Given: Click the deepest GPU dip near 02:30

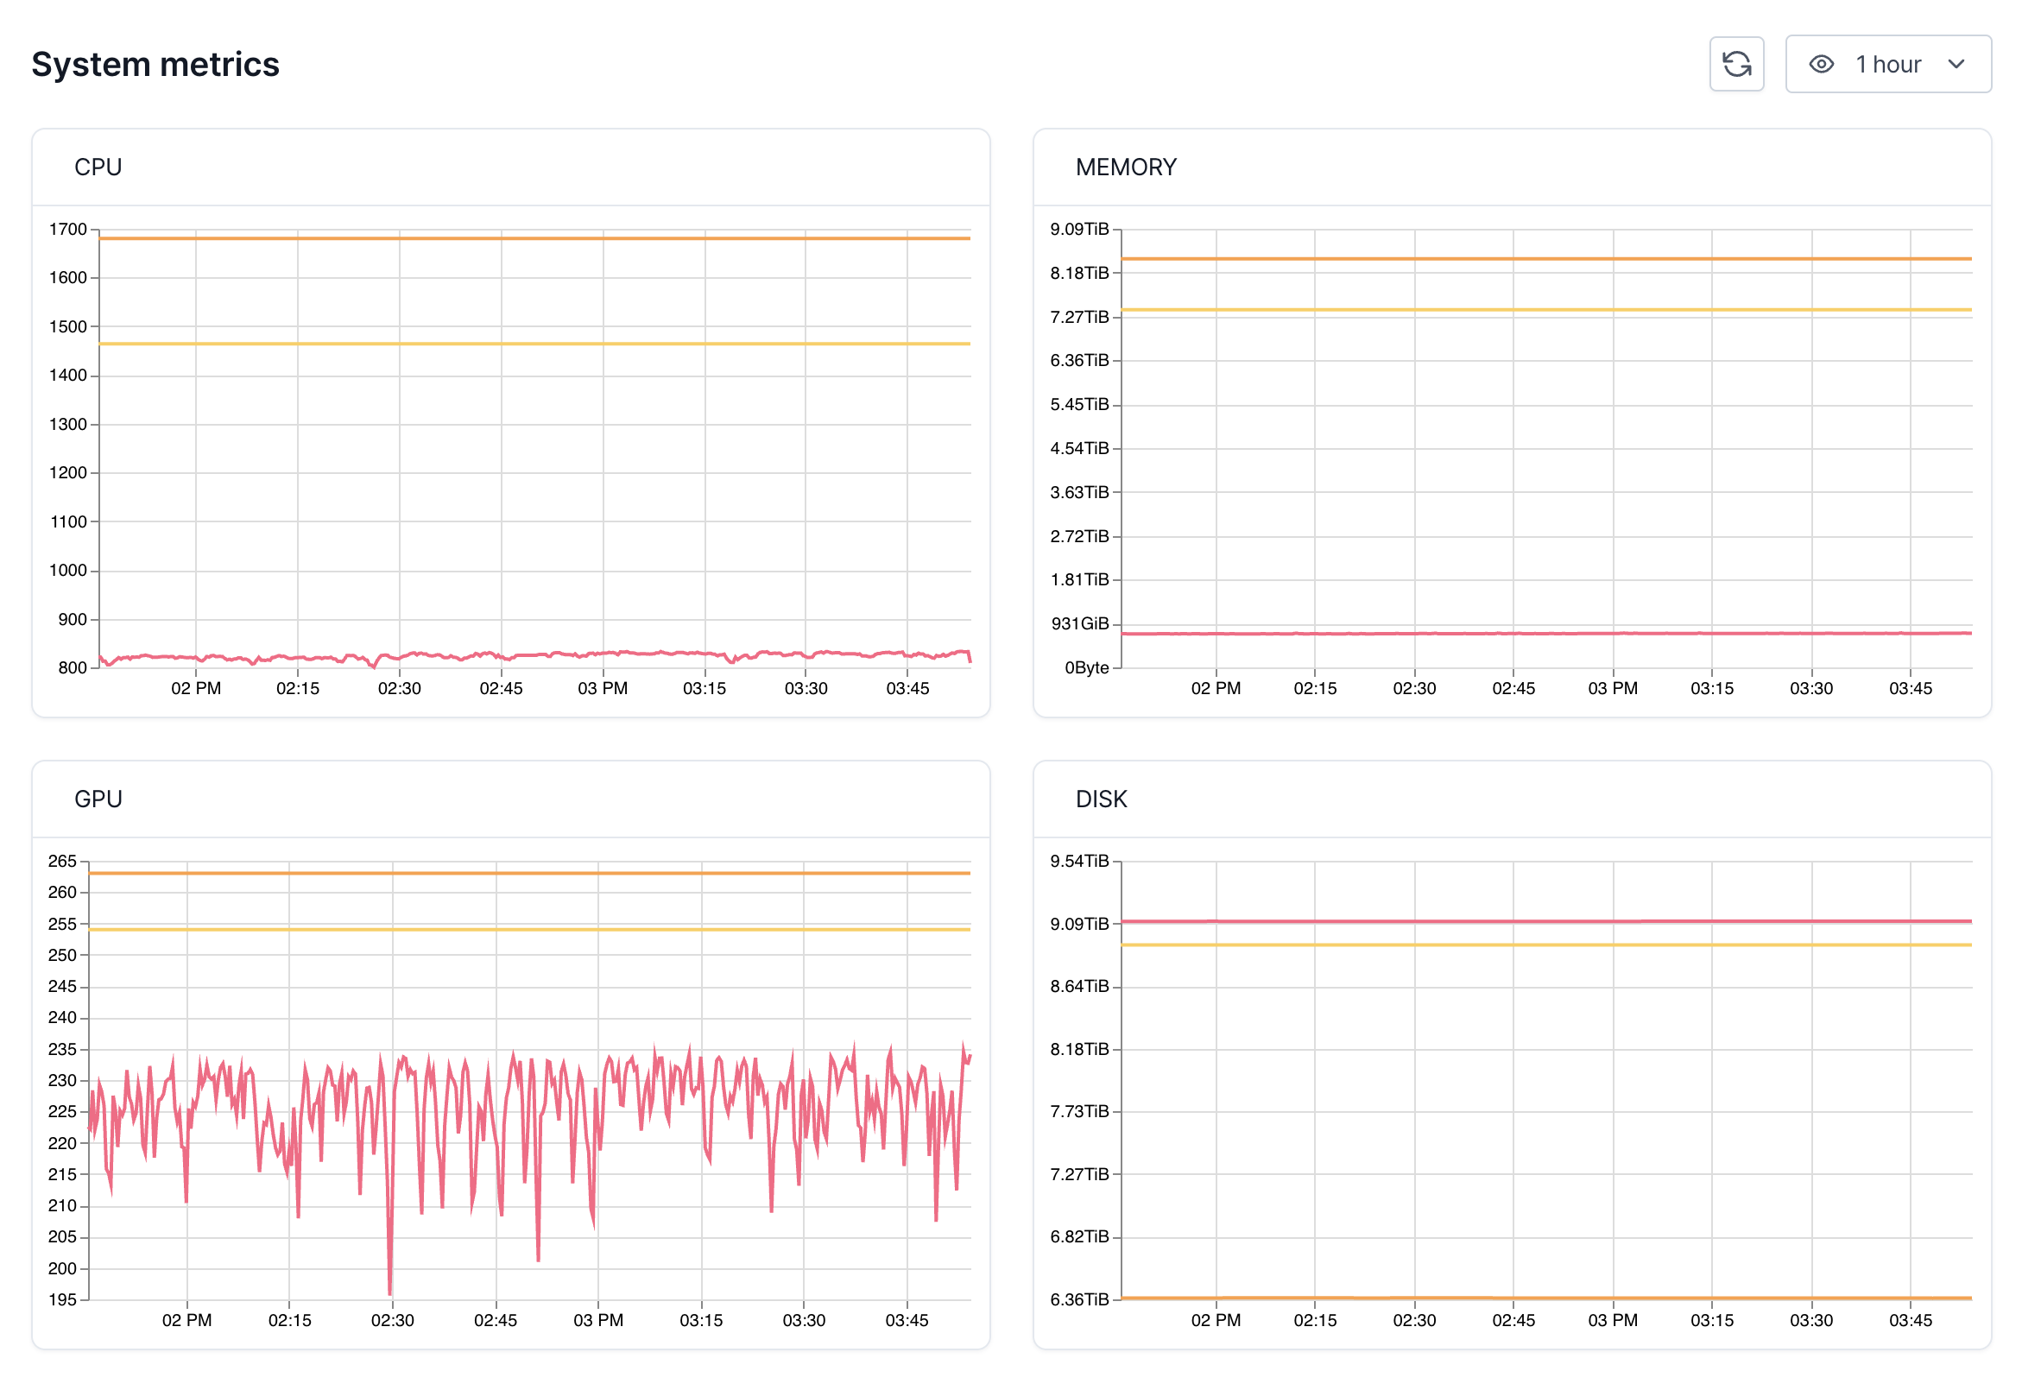Looking at the screenshot, I should click(x=389, y=1291).
